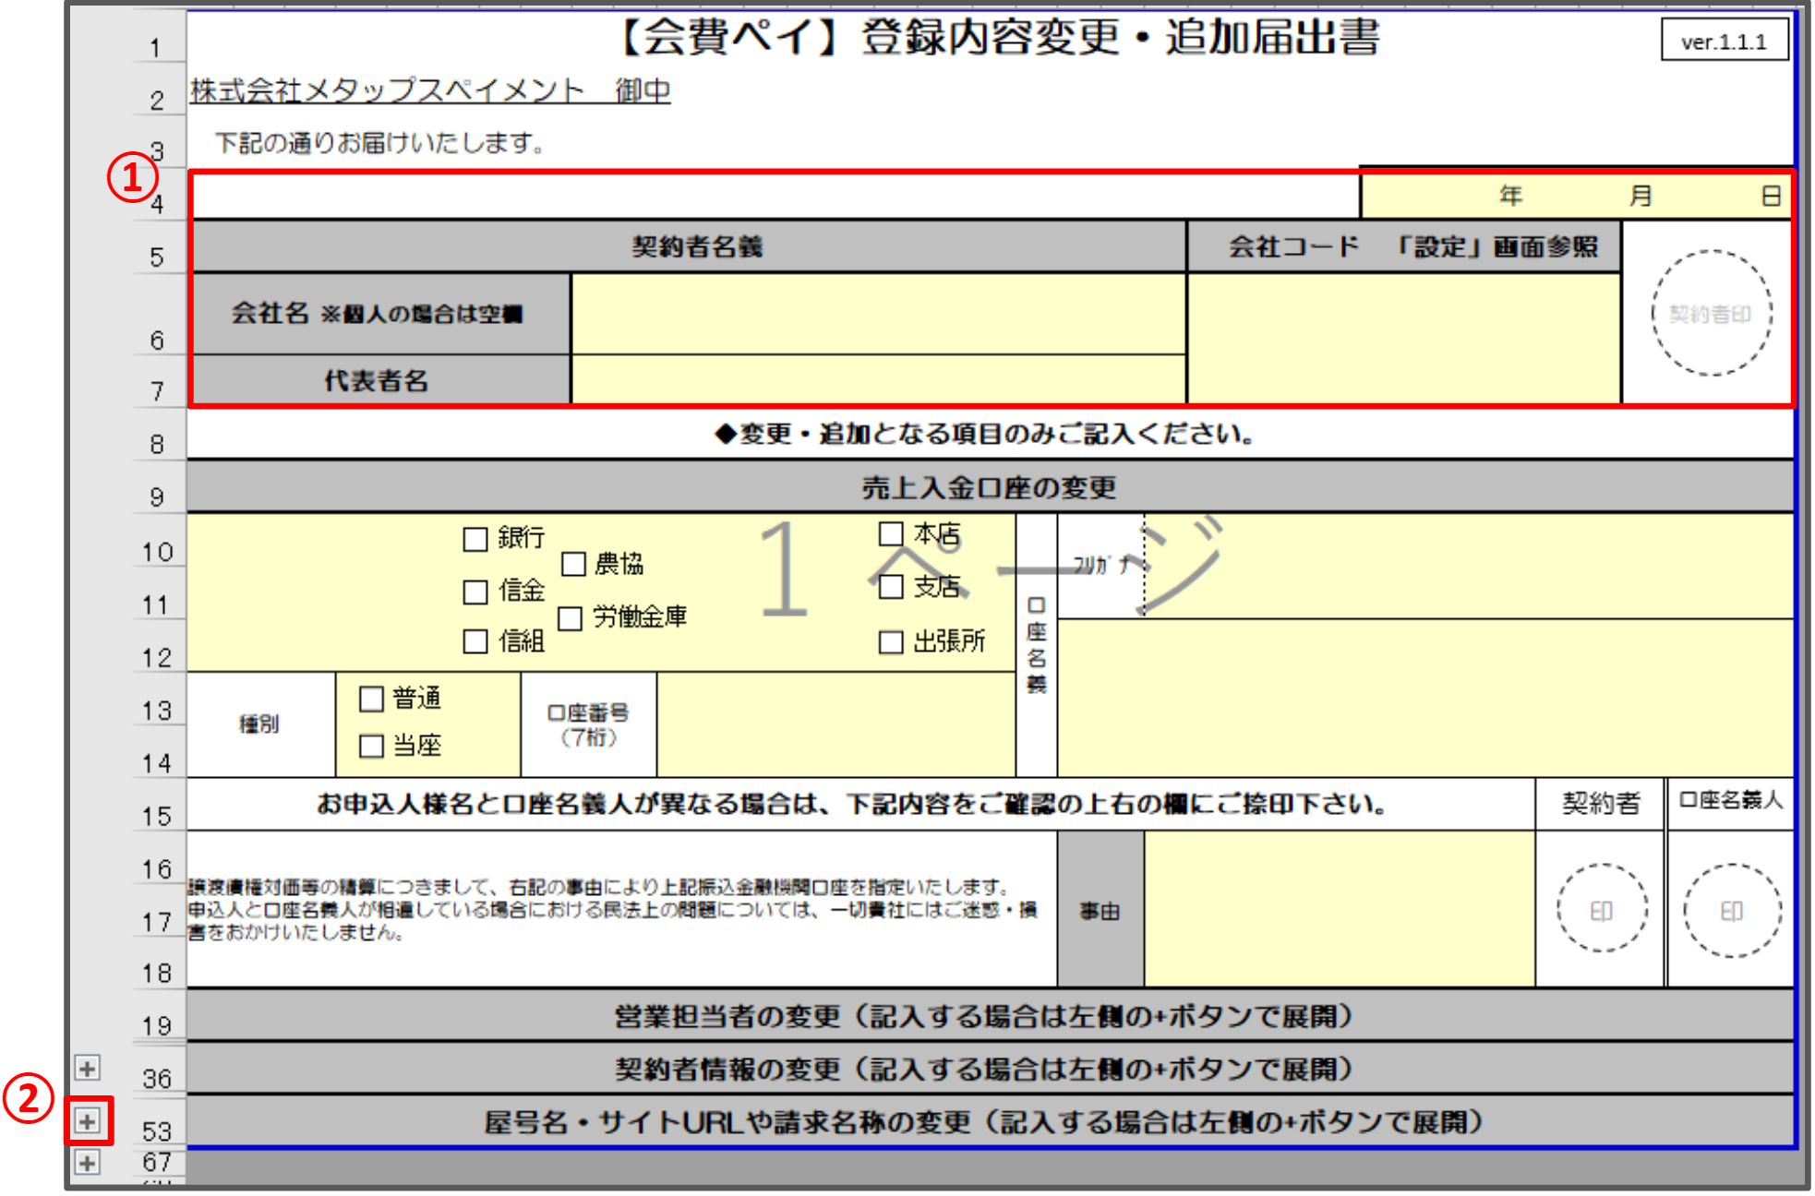Viewport: 1815px width, 1196px height.
Task: Click the 代表者名 yellow input cell
Action: [878, 380]
